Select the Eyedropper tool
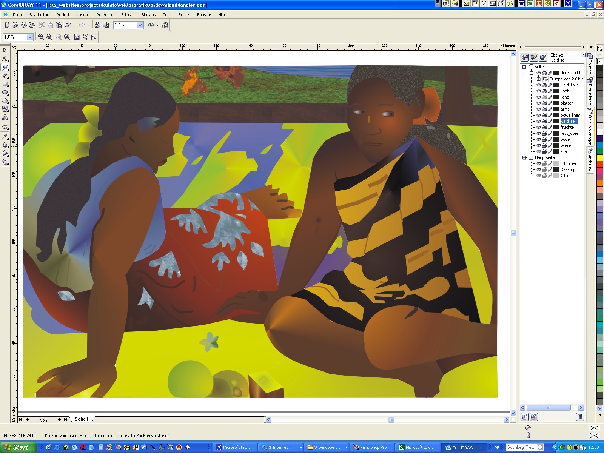The width and height of the screenshot is (604, 453). (5, 136)
